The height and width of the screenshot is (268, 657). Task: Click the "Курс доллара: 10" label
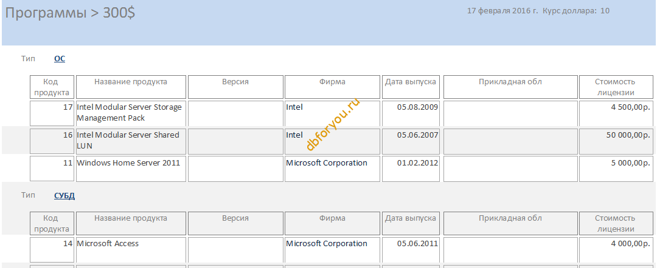click(x=576, y=11)
